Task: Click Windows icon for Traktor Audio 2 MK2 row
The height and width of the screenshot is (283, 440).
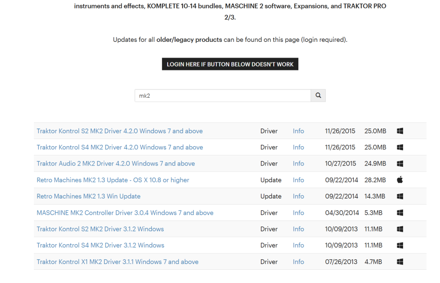Action: pyautogui.click(x=400, y=163)
